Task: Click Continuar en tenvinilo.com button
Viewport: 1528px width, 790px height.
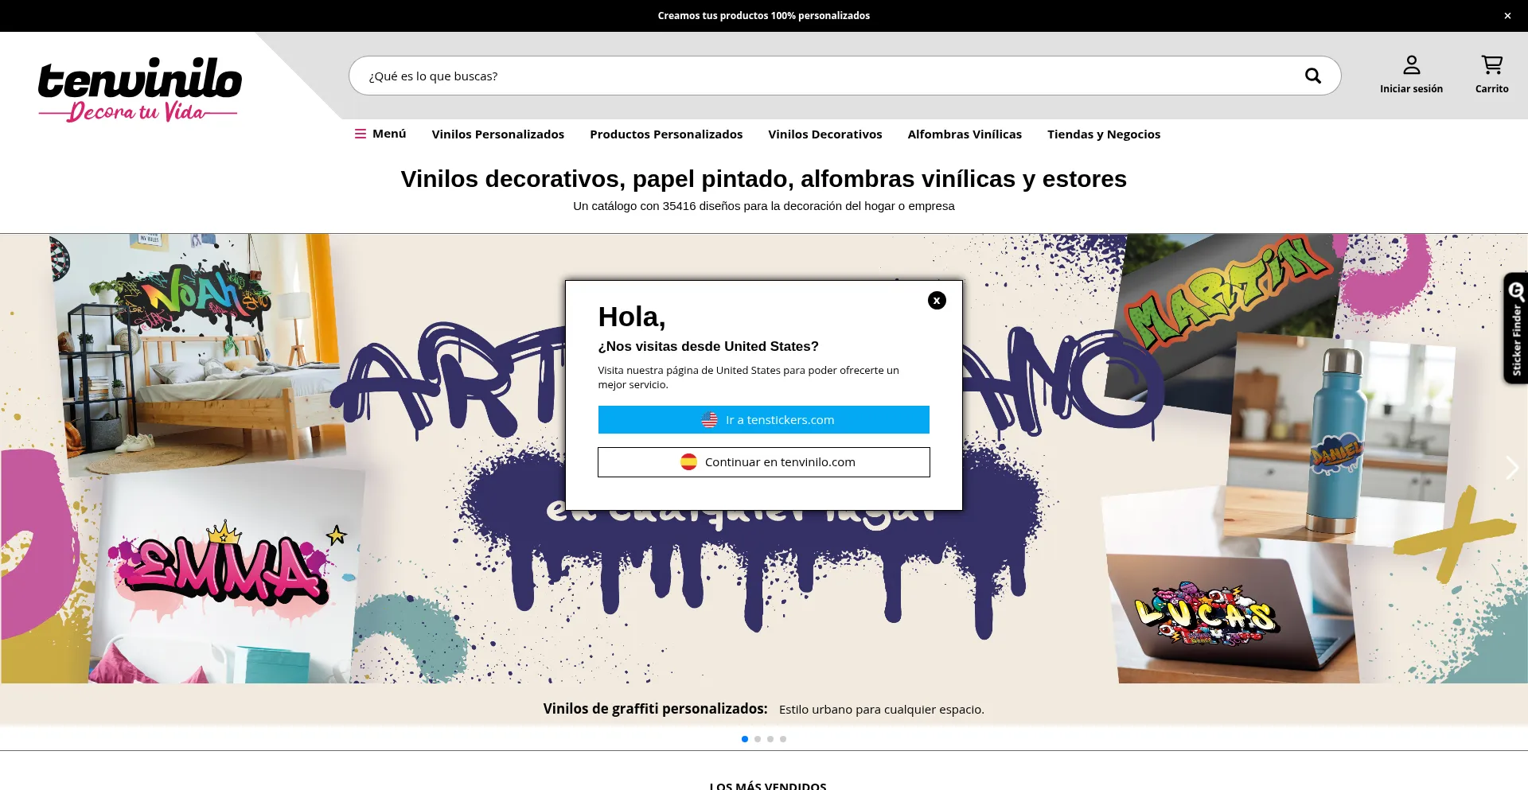Action: coord(763,462)
